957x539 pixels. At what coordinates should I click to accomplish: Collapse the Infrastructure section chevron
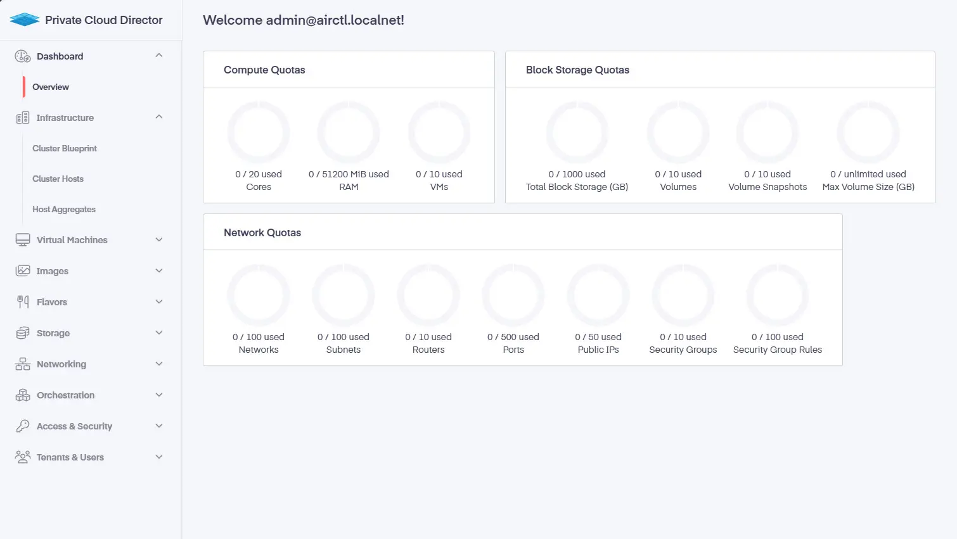(x=159, y=117)
